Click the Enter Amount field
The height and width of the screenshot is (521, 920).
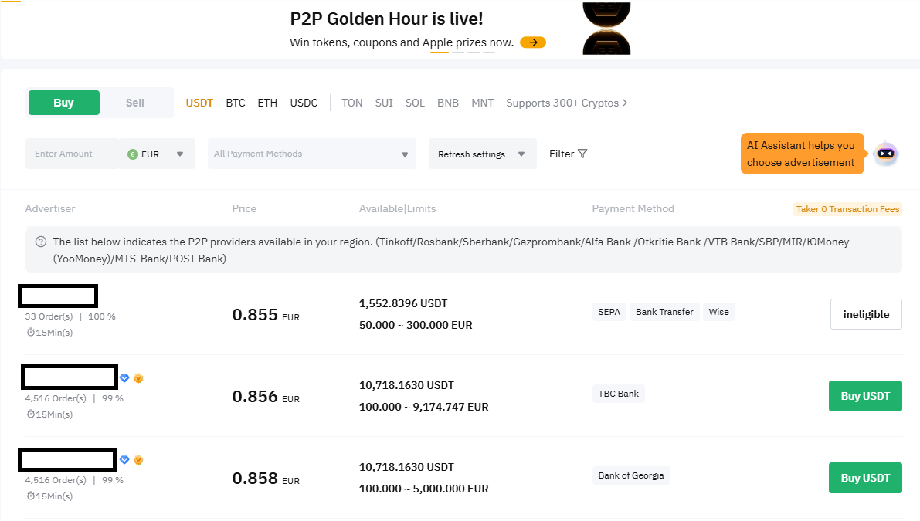click(73, 154)
